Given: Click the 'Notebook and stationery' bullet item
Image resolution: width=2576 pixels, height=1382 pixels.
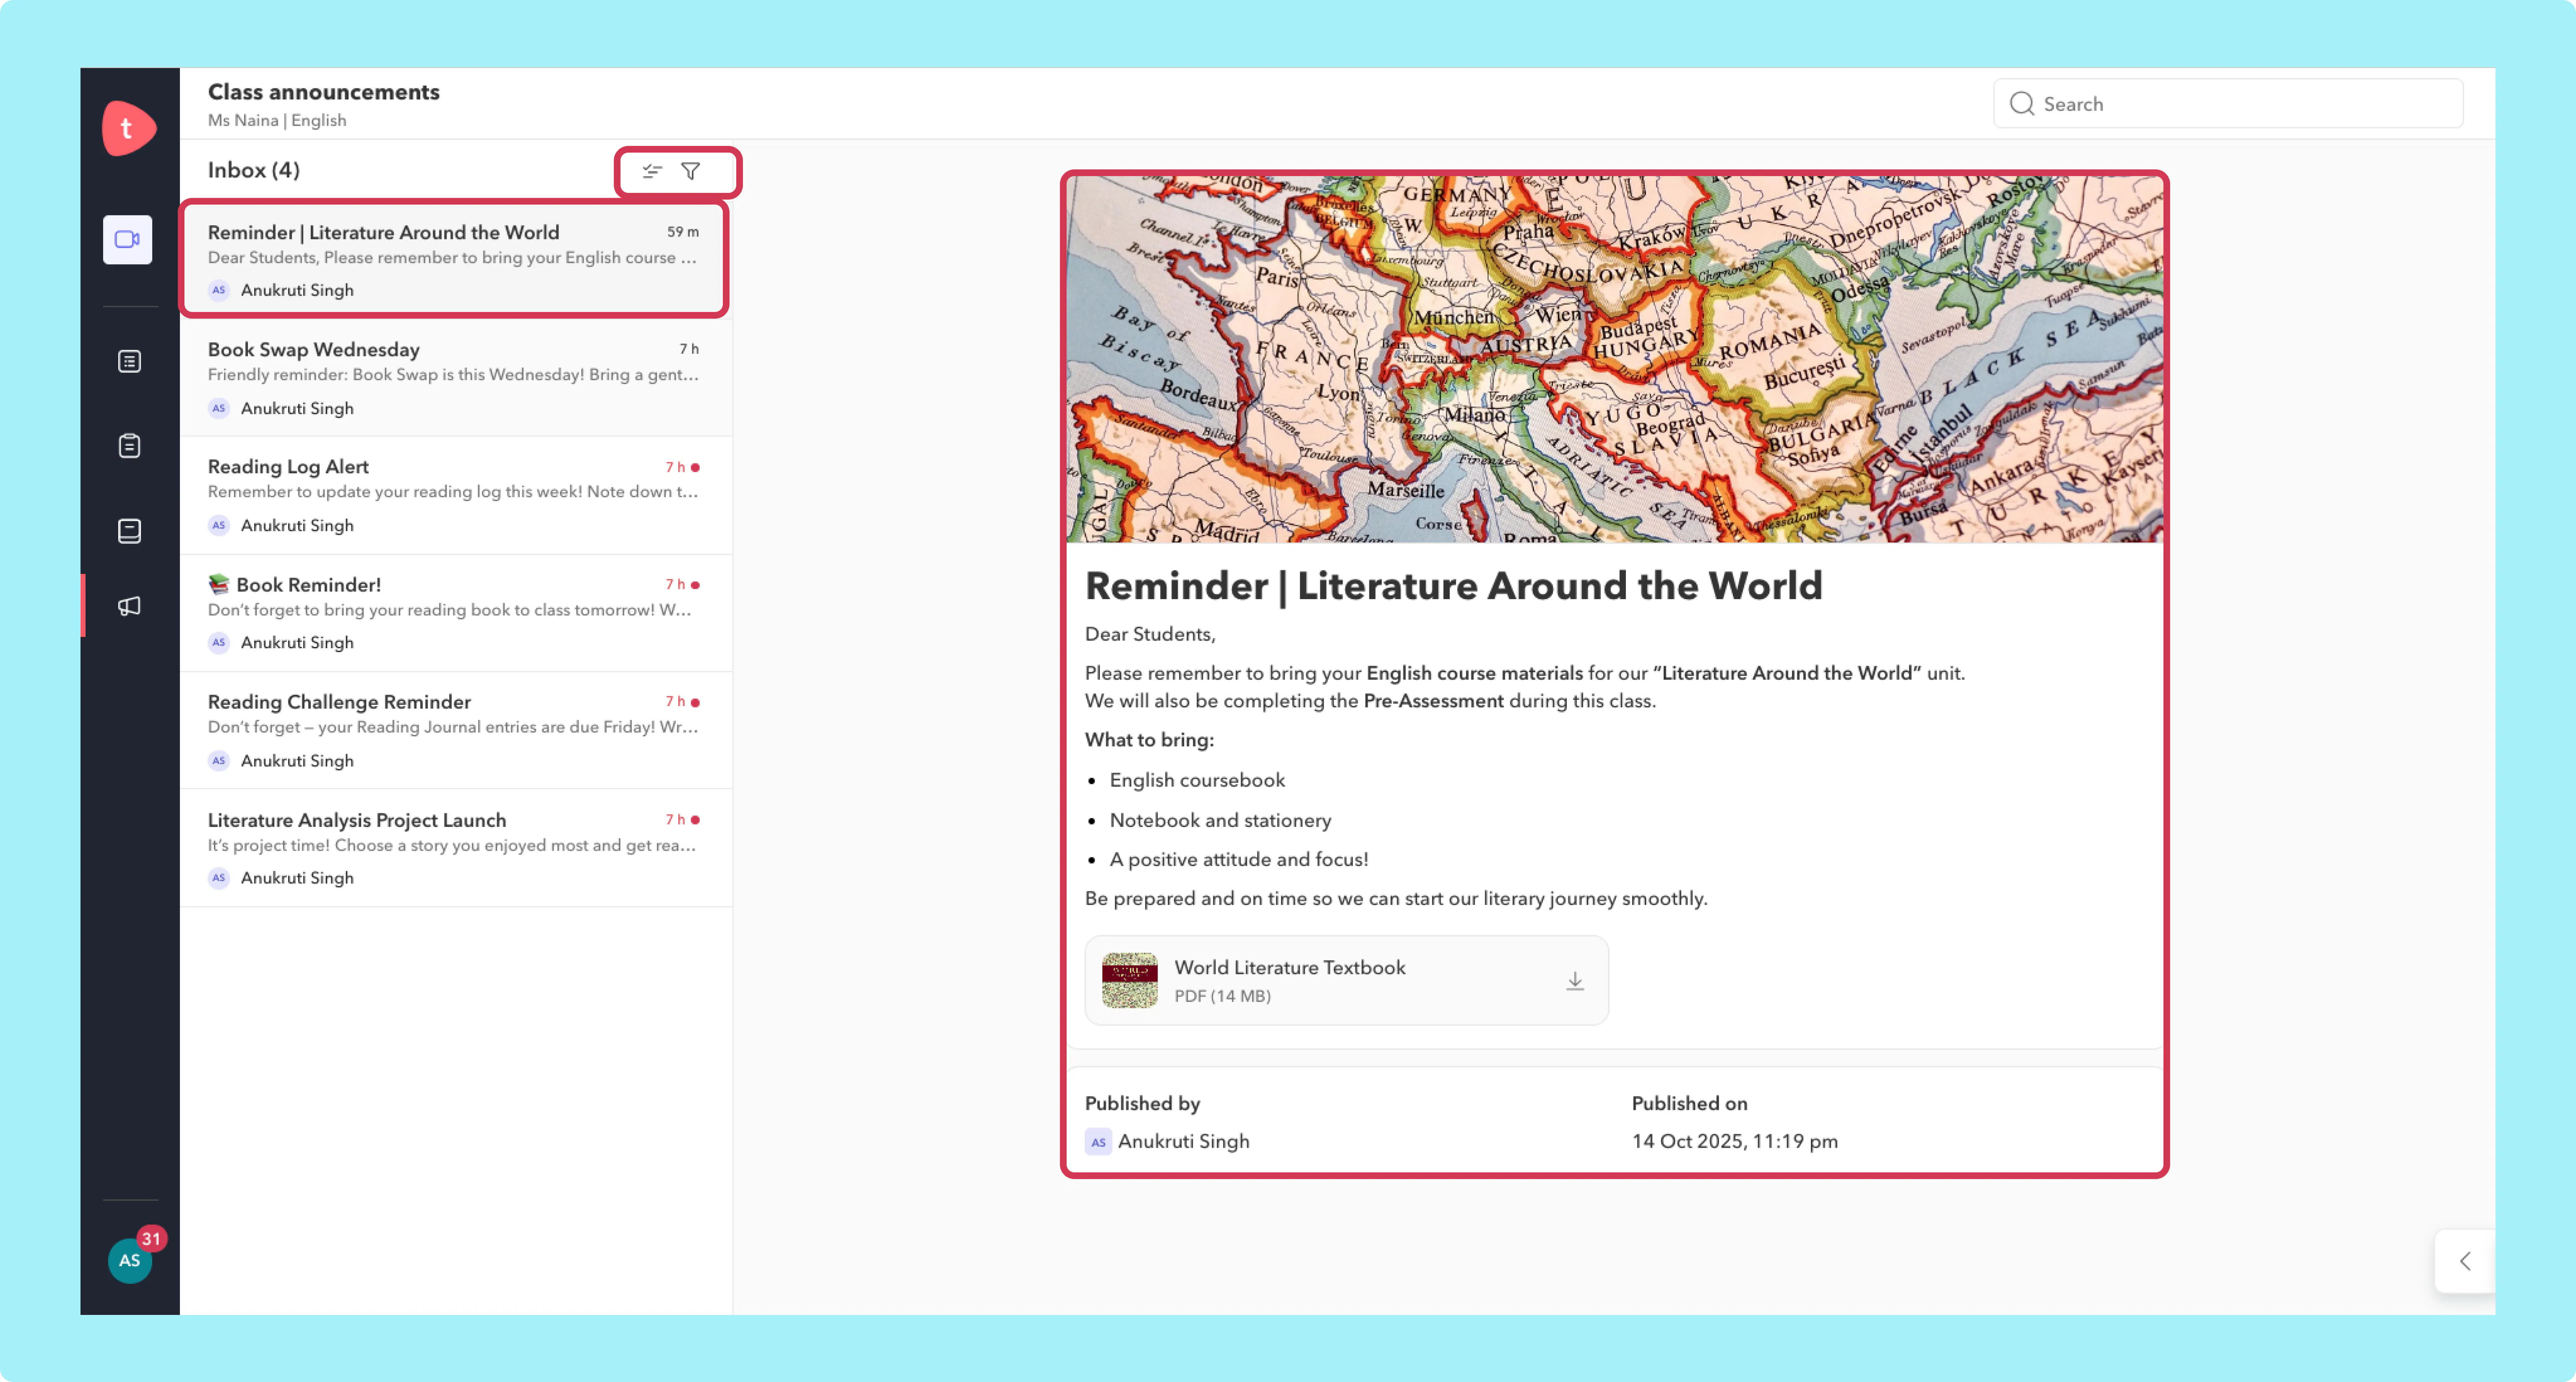Looking at the screenshot, I should click(1220, 820).
